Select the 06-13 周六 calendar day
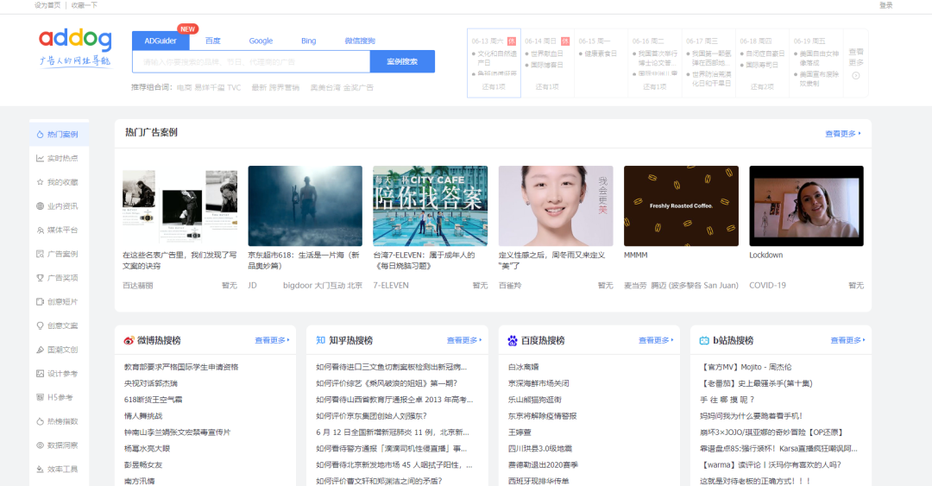Viewport: 932px width, 486px height. (494, 63)
